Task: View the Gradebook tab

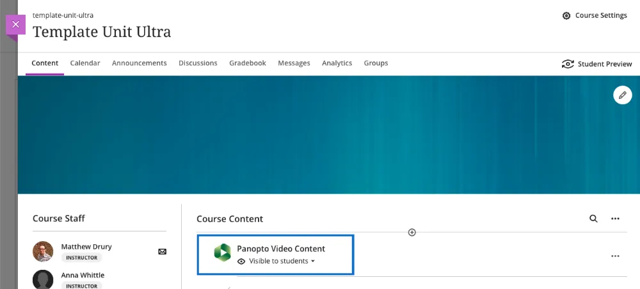Action: (248, 63)
